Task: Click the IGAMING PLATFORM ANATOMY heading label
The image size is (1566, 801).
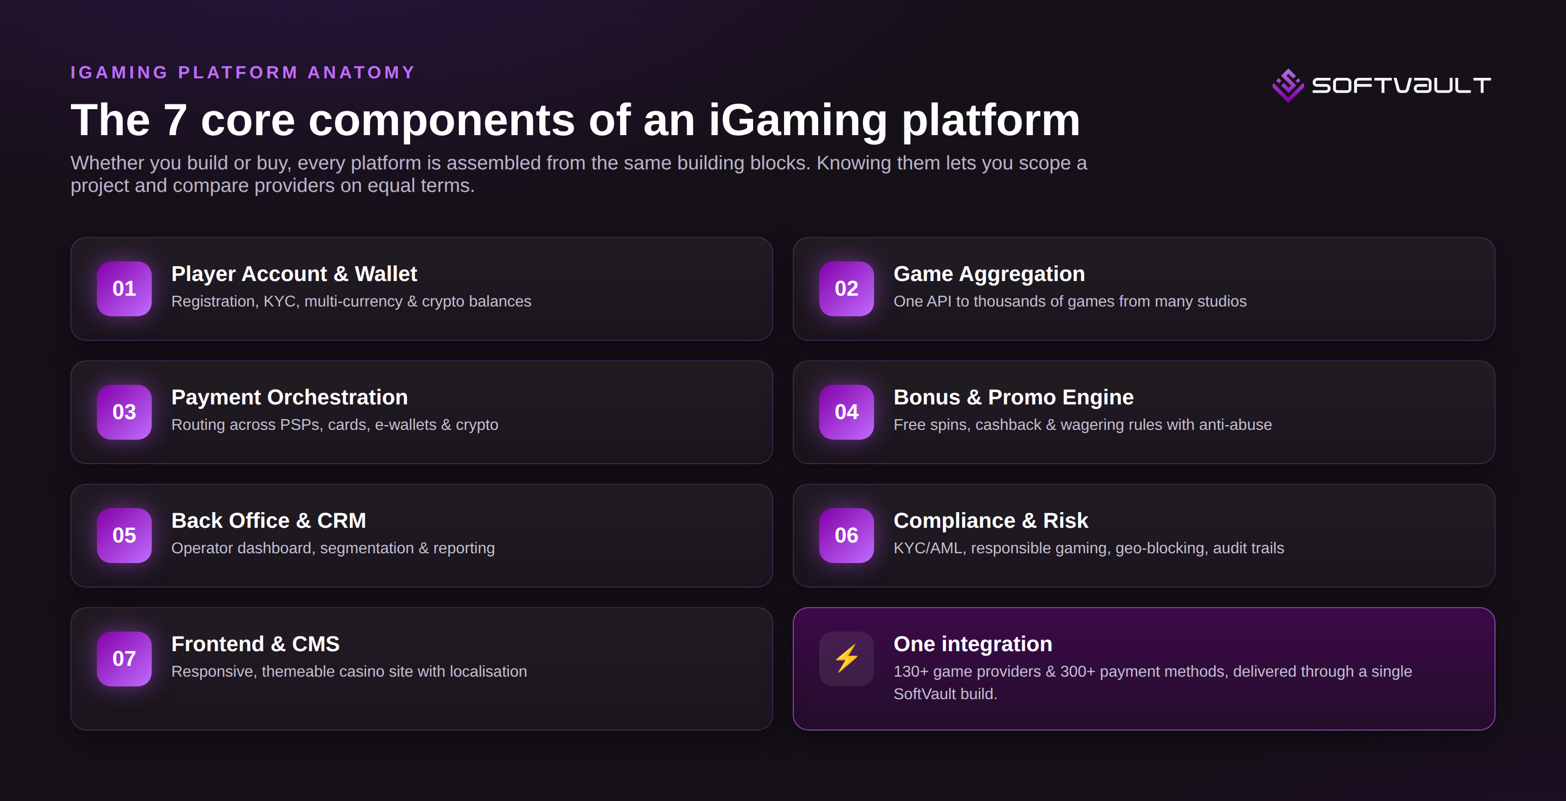Action: (243, 72)
